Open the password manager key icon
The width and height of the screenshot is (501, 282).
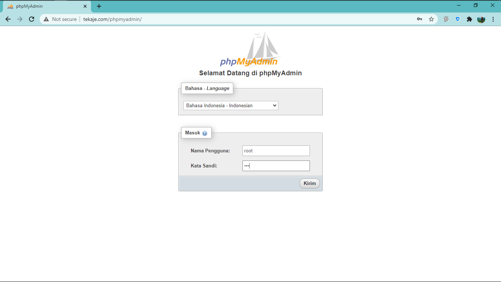(419, 19)
